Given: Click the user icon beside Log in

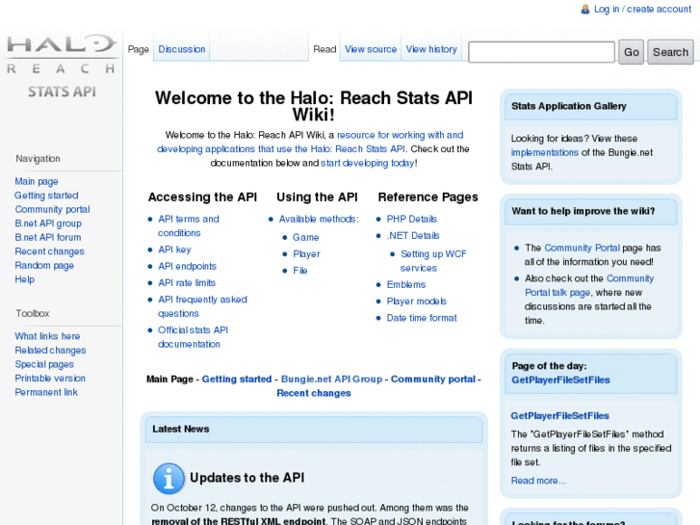Looking at the screenshot, I should pos(584,9).
